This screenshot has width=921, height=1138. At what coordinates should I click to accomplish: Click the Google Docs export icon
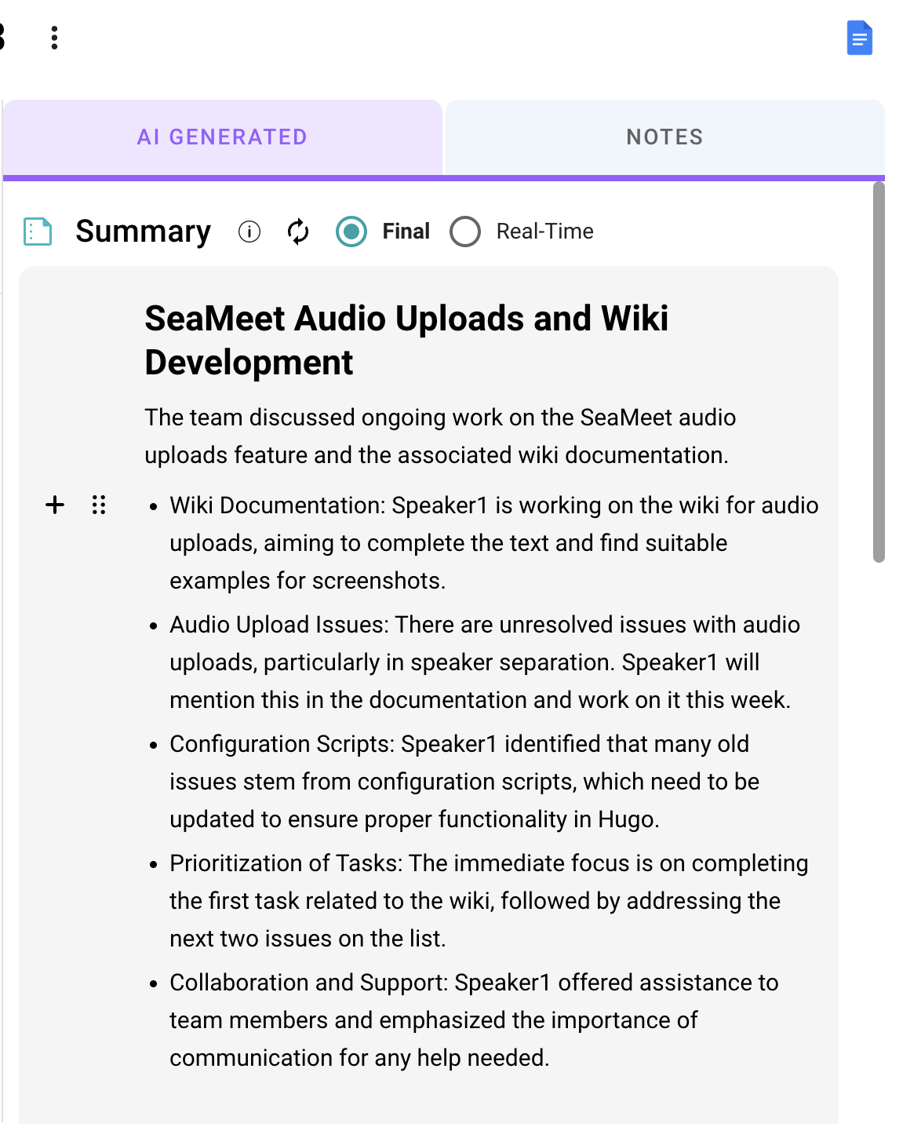(x=859, y=38)
